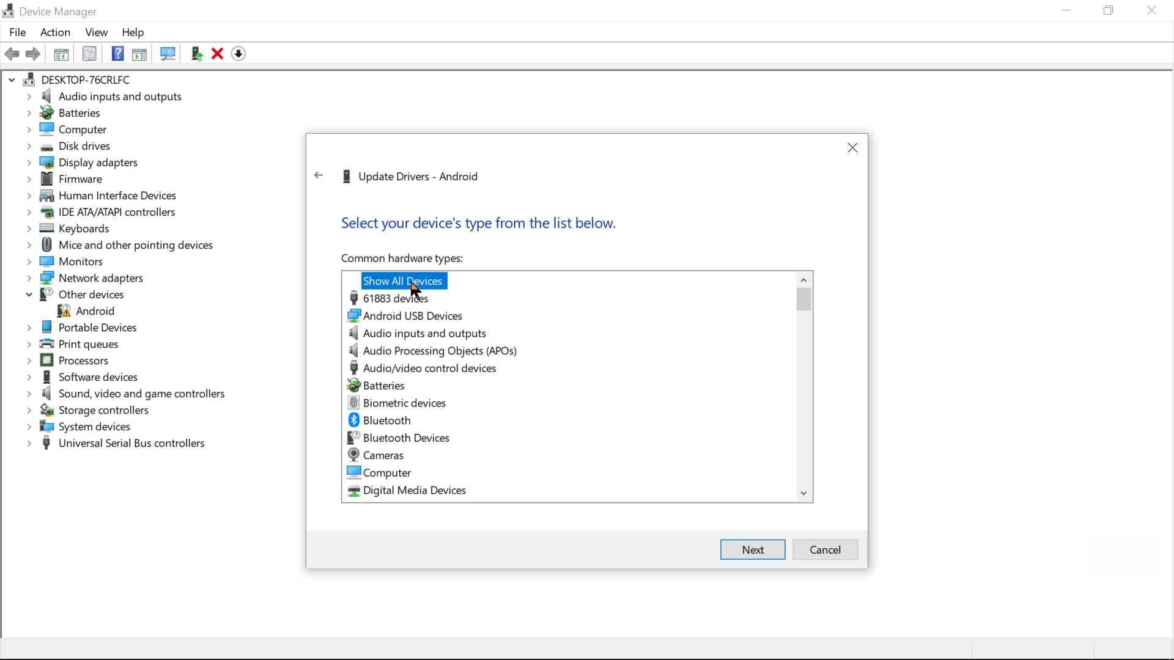Click the Update device driver toolbar icon

196,54
